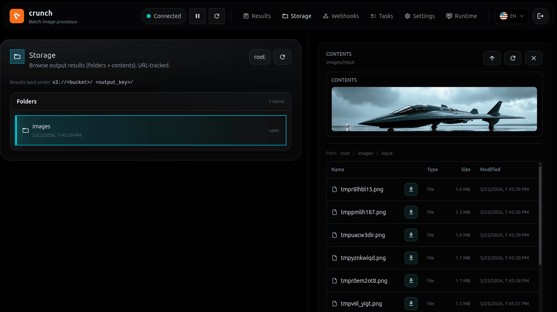Click the US flag icon
The image size is (557, 312).
pyautogui.click(x=504, y=16)
